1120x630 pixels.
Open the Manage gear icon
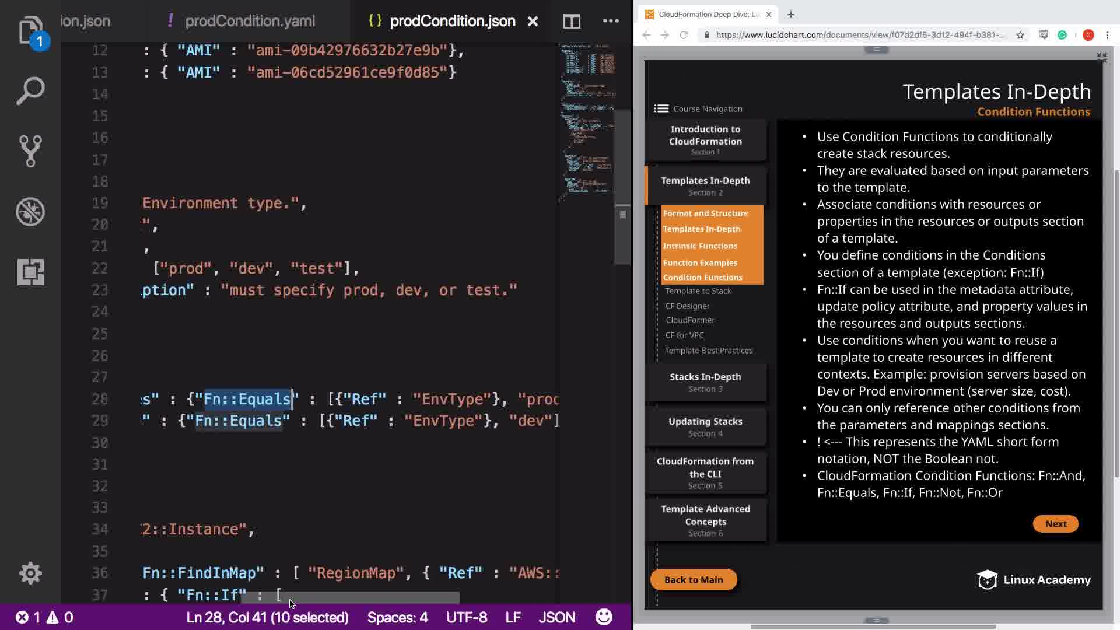(x=30, y=573)
